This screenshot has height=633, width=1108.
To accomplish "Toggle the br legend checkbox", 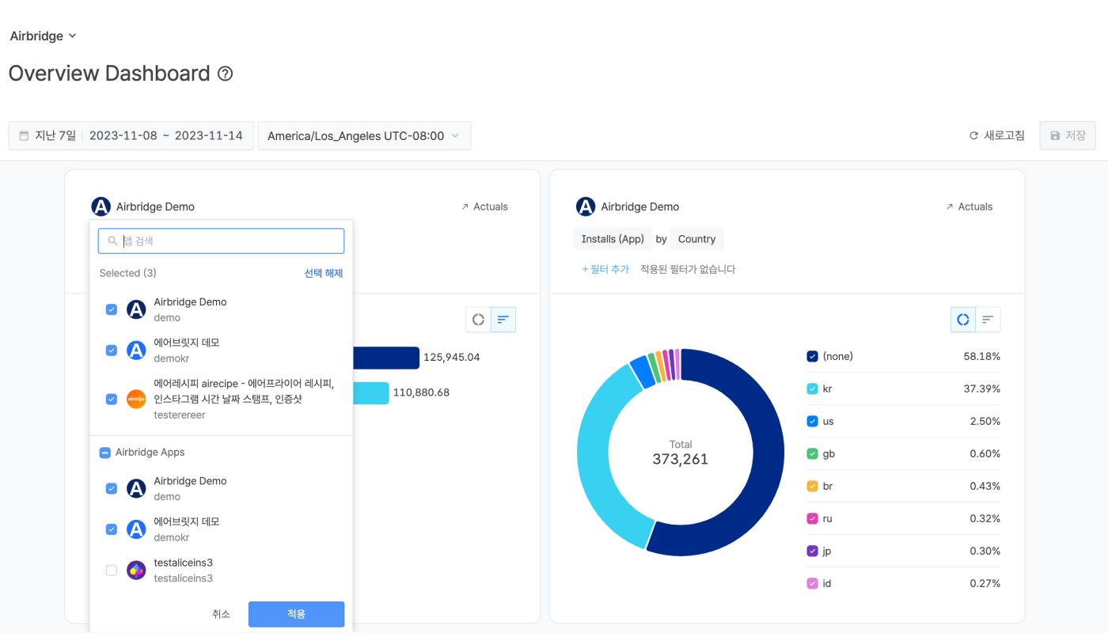I will 812,486.
